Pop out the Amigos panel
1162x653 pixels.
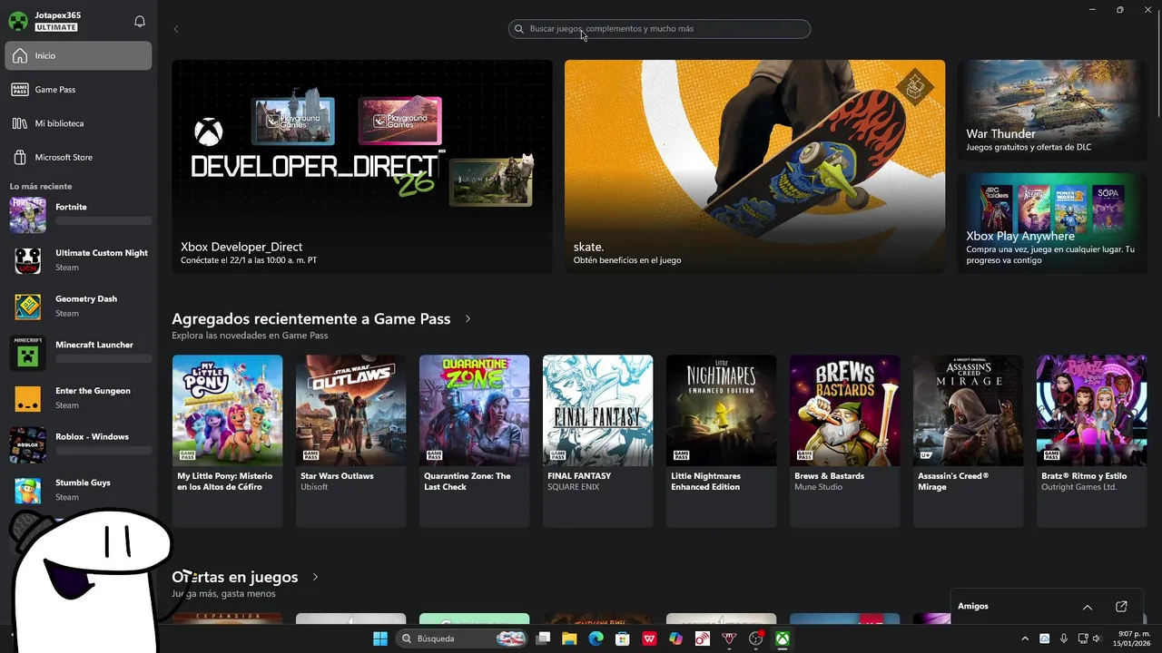click(x=1121, y=607)
